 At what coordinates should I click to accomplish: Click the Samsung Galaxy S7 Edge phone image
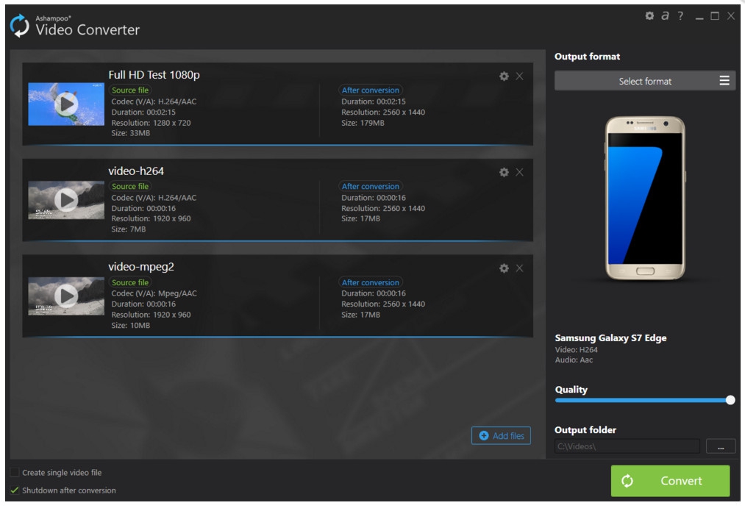[645, 198]
